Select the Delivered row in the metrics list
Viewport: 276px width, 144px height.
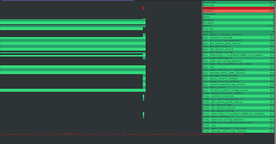pos(238,2)
